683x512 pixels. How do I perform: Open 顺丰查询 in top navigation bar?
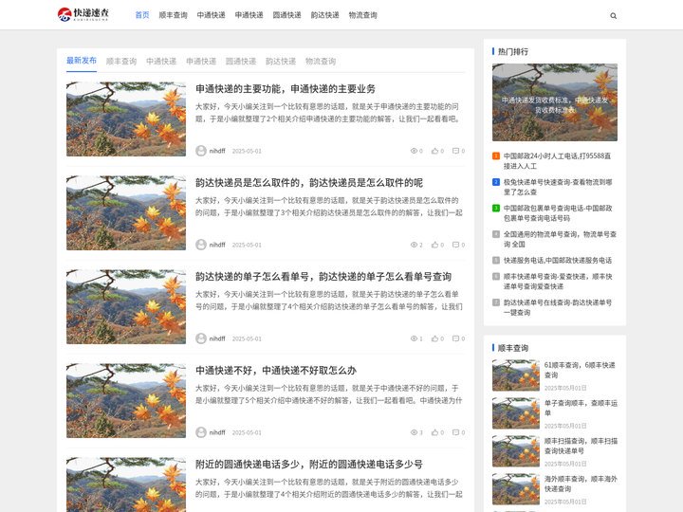(173, 15)
